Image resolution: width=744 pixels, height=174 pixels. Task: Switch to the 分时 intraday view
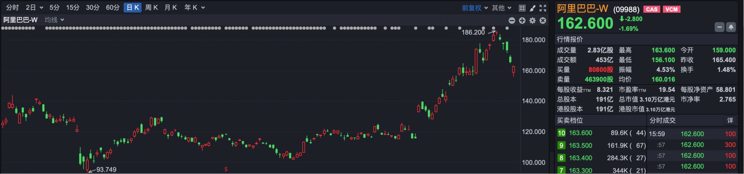pos(12,8)
